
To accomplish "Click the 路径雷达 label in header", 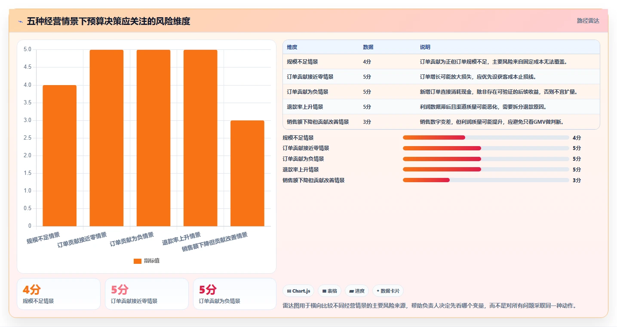I will [x=588, y=21].
